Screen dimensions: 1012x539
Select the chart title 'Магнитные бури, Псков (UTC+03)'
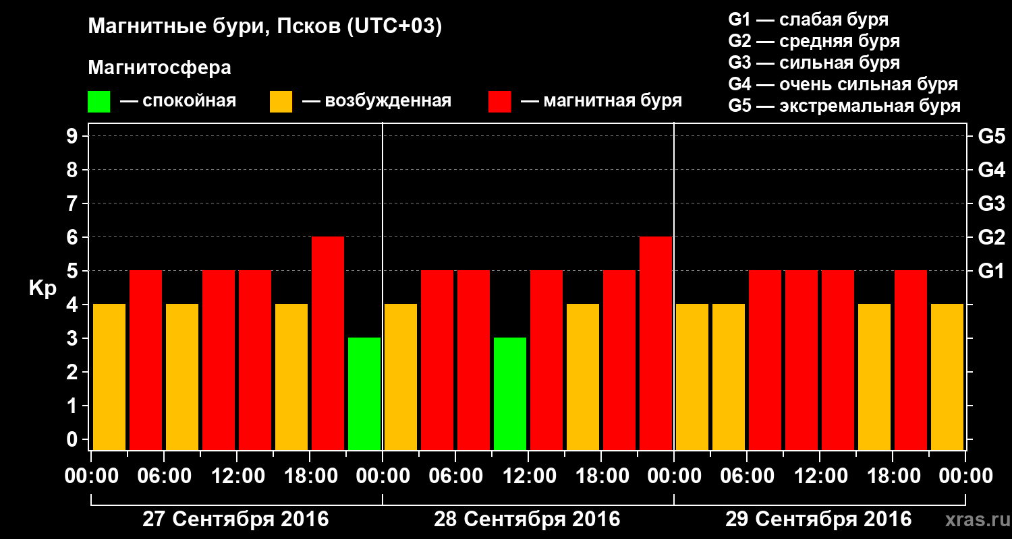265,27
